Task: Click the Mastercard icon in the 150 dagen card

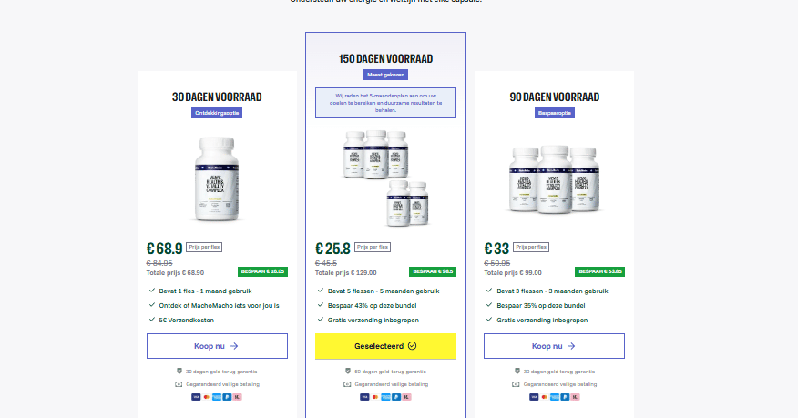Action: coord(375,397)
